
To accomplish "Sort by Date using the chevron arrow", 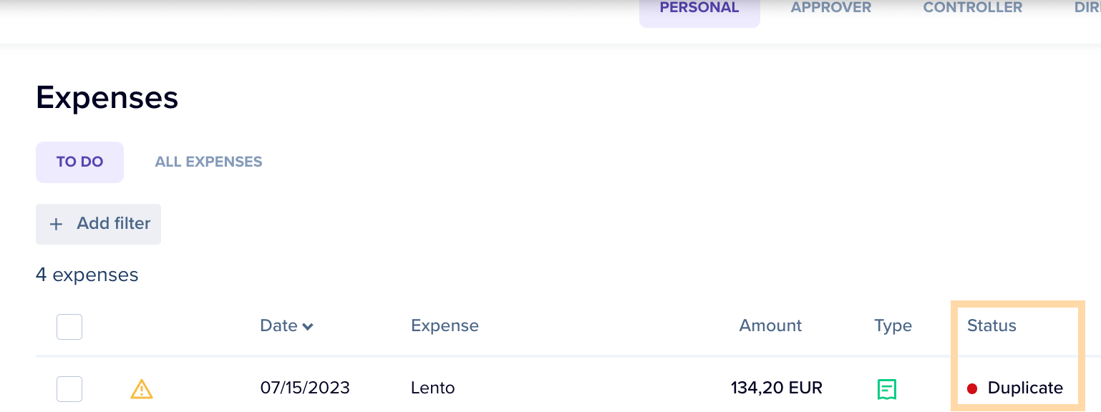I will pyautogui.click(x=308, y=327).
